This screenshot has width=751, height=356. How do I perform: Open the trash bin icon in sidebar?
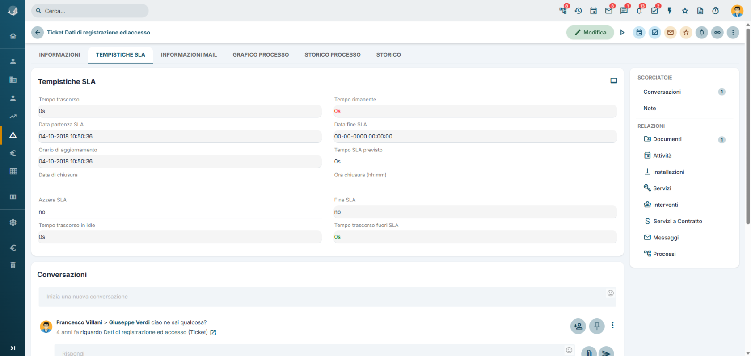pyautogui.click(x=13, y=265)
